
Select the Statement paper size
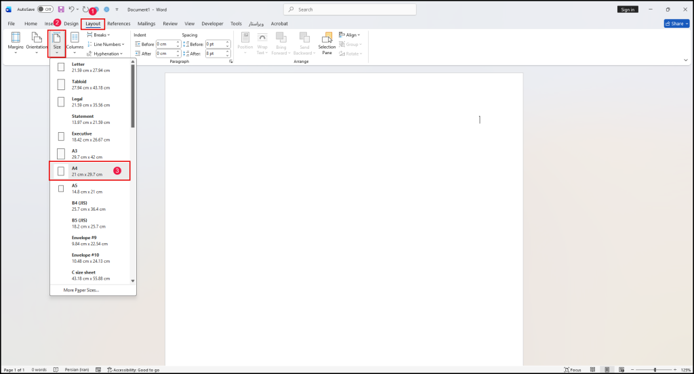tap(90, 119)
